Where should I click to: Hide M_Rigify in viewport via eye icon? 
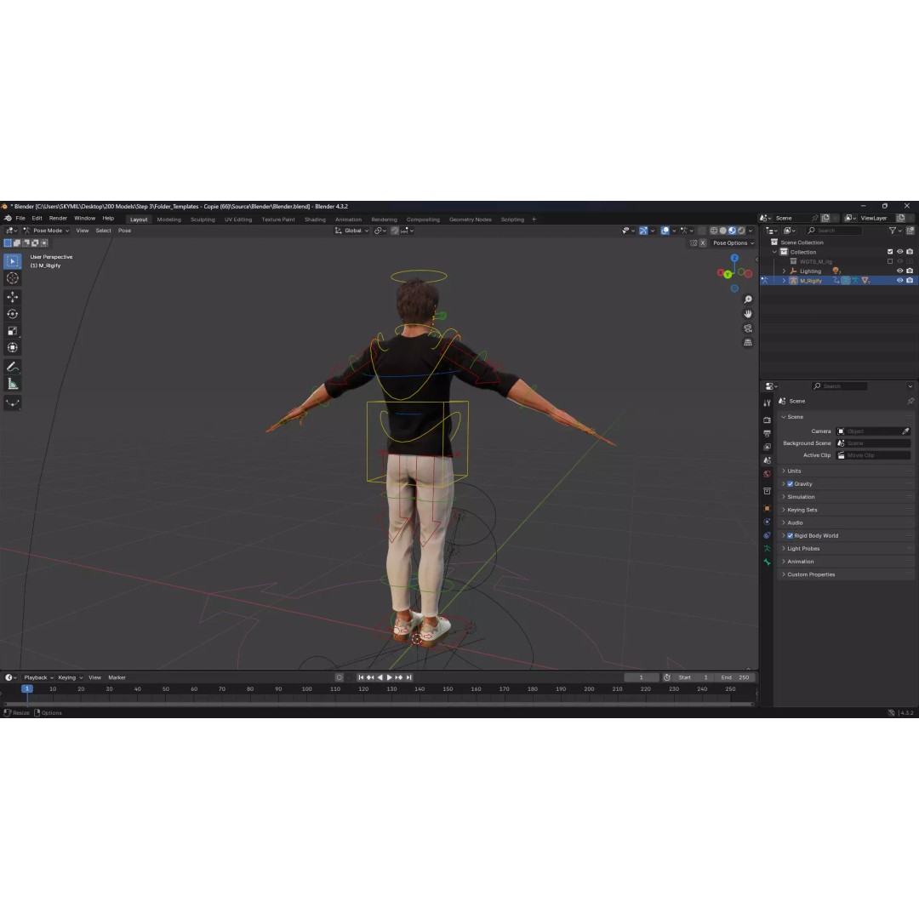899,281
